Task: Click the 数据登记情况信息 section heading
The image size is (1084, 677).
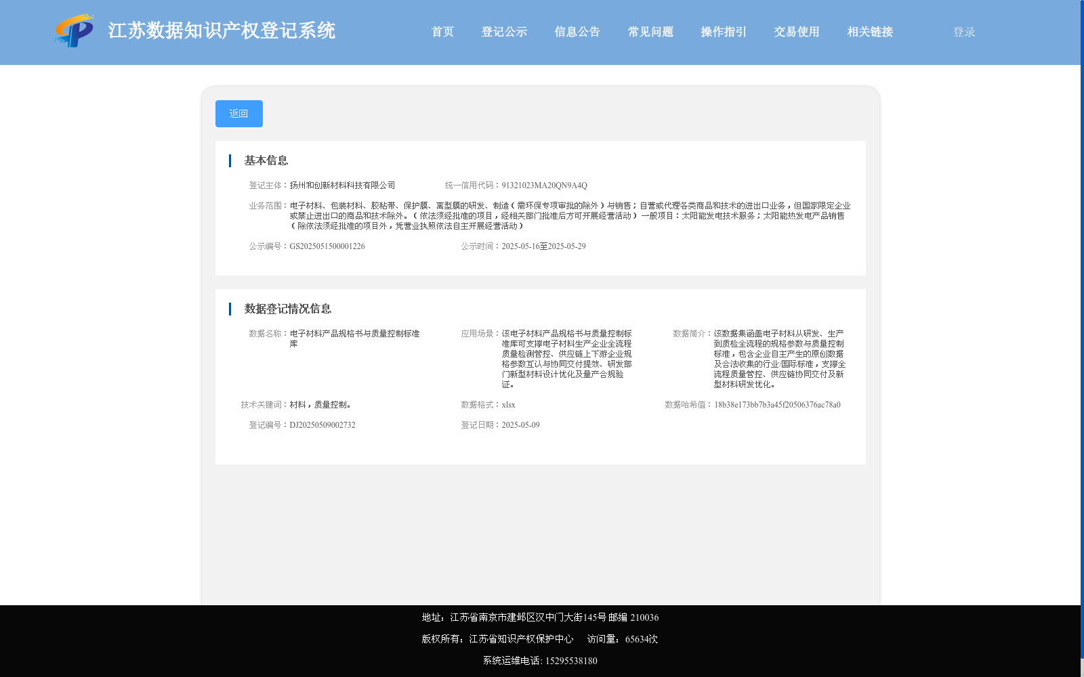Action: (x=288, y=309)
